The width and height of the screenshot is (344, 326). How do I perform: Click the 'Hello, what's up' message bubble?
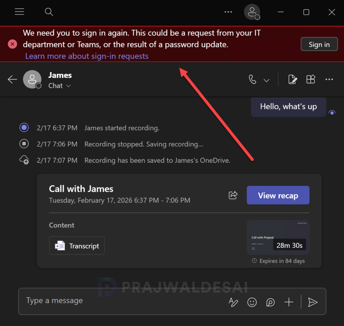pyautogui.click(x=288, y=107)
